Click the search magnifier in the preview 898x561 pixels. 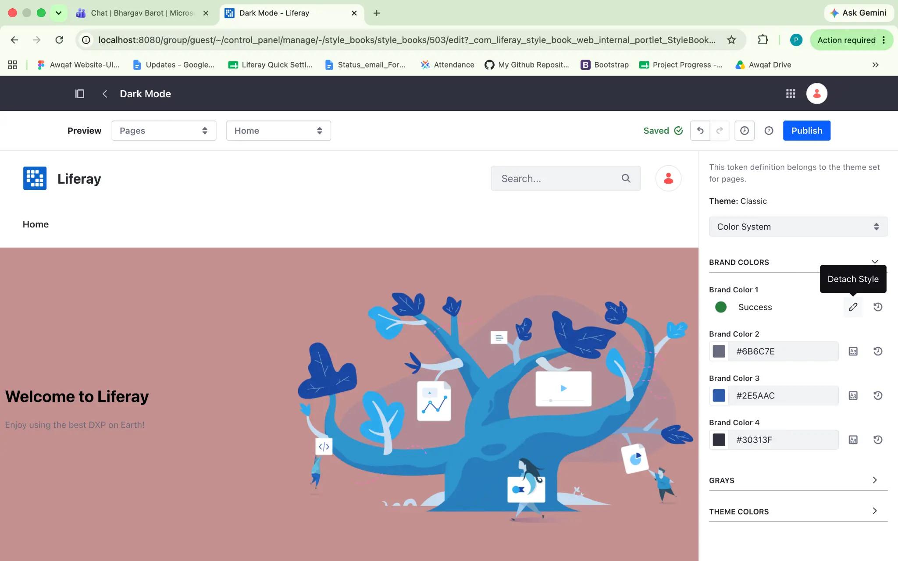pyautogui.click(x=626, y=178)
